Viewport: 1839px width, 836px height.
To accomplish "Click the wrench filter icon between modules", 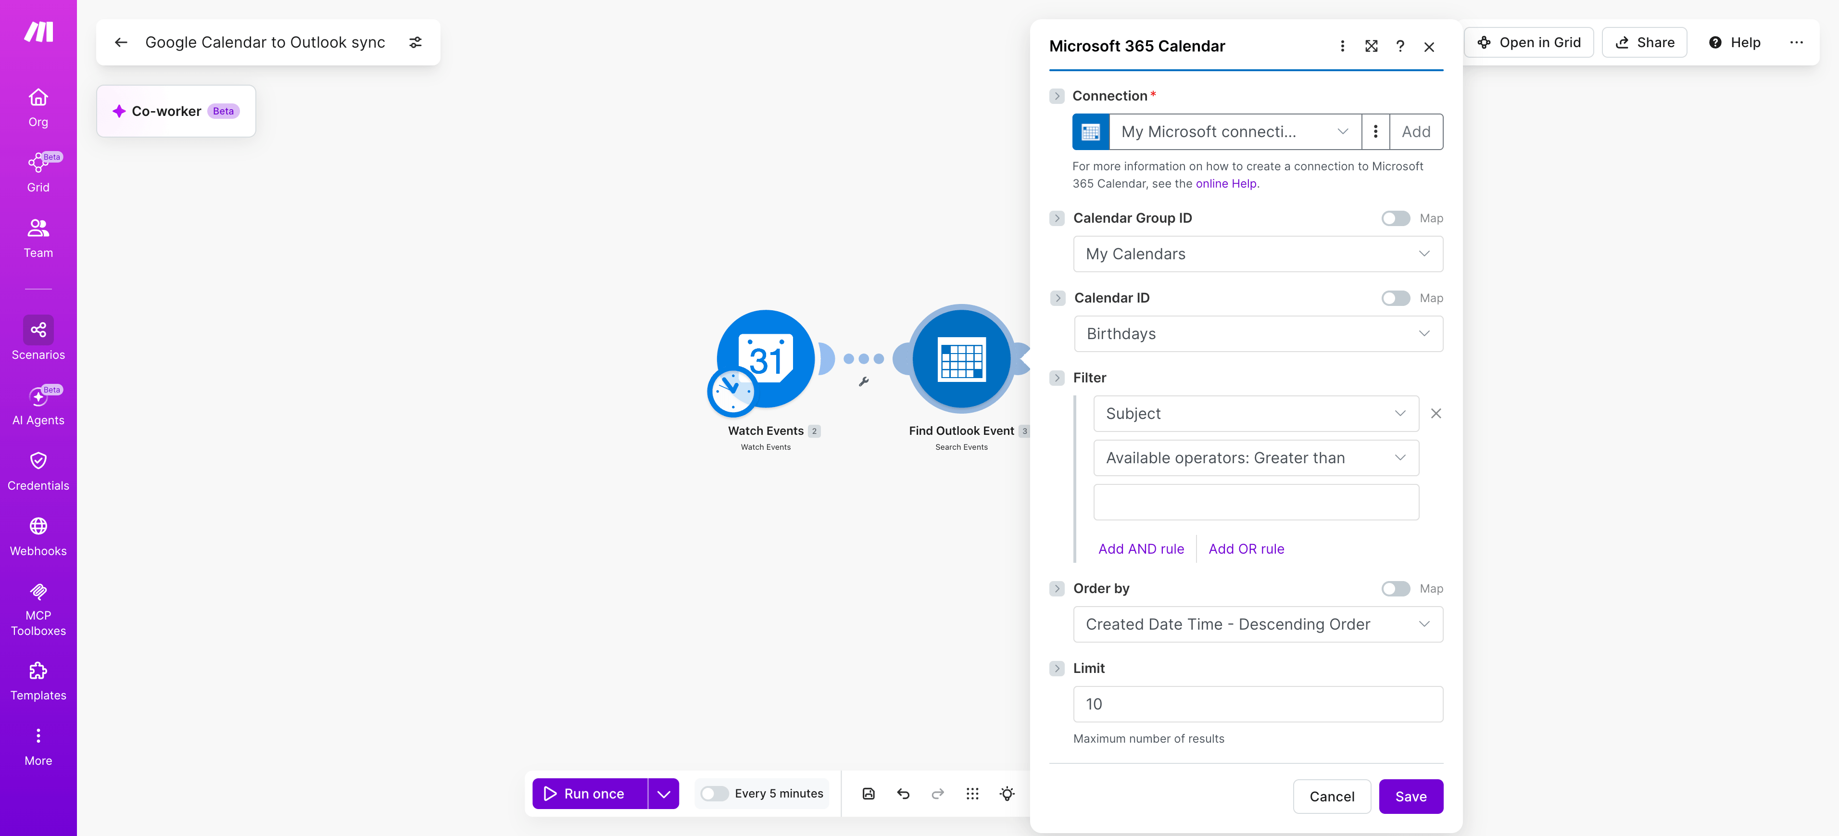I will click(x=863, y=382).
